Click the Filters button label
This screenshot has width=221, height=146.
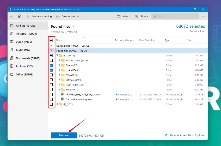coord(144,16)
